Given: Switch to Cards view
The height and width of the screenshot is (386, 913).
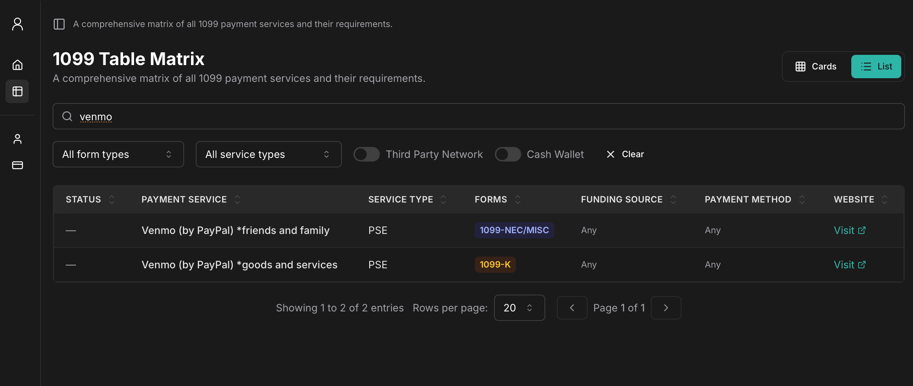Looking at the screenshot, I should pos(816,67).
